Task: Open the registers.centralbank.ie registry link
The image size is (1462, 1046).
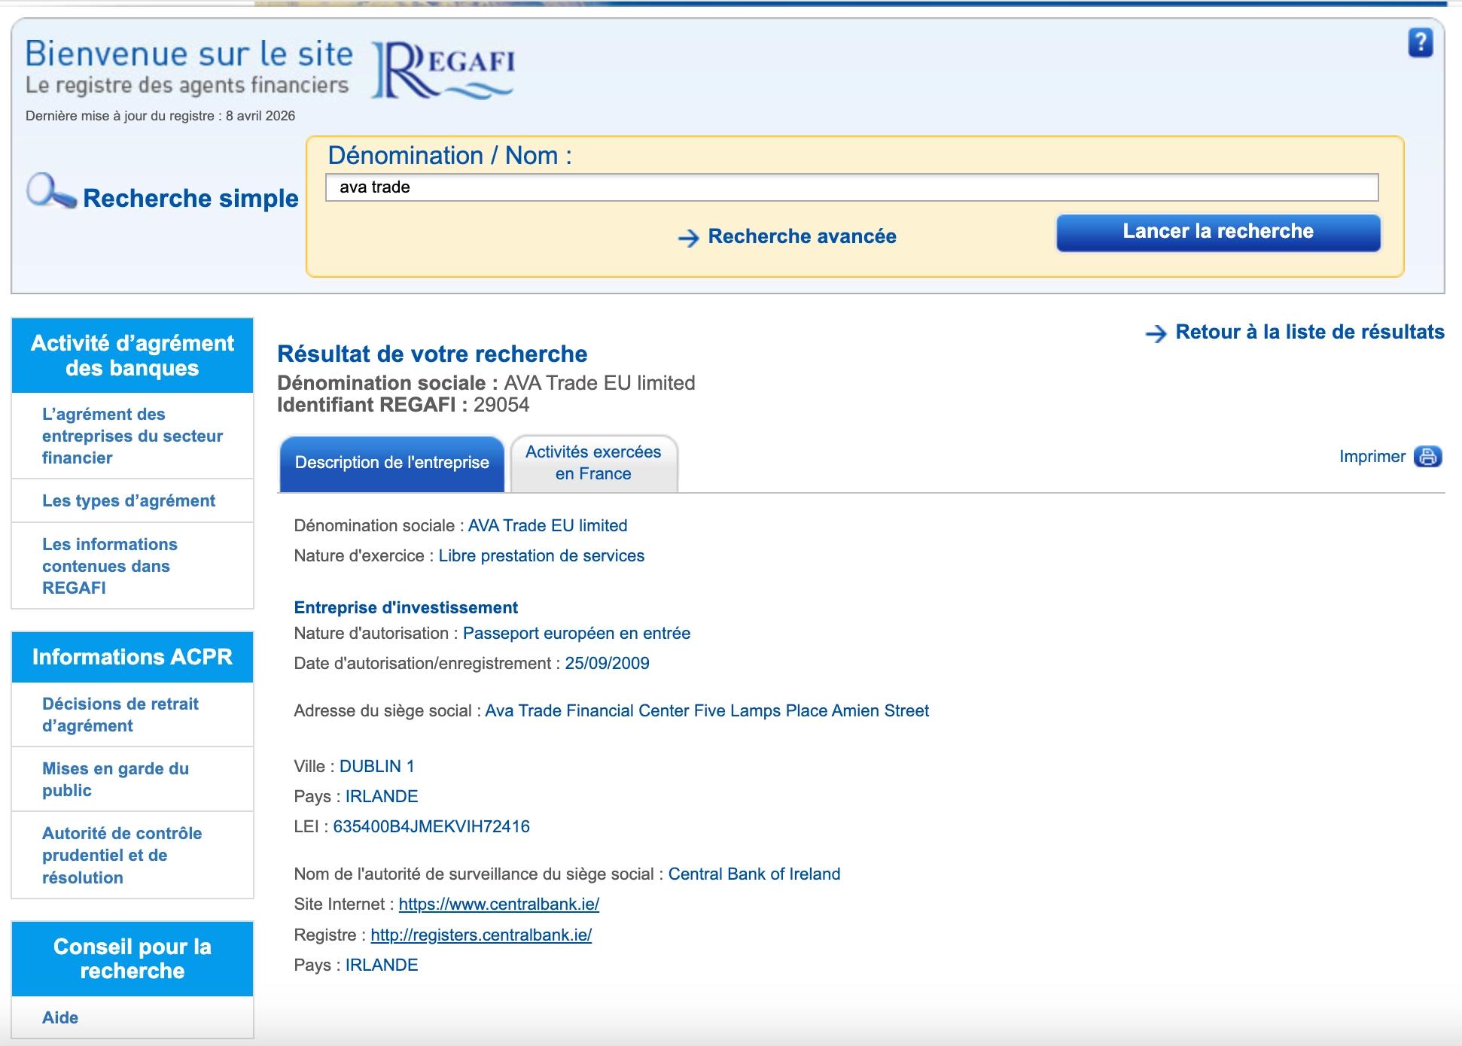Action: 481,934
